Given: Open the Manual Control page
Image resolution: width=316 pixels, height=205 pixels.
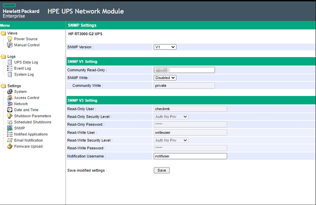Looking at the screenshot, I should [x=27, y=45].
